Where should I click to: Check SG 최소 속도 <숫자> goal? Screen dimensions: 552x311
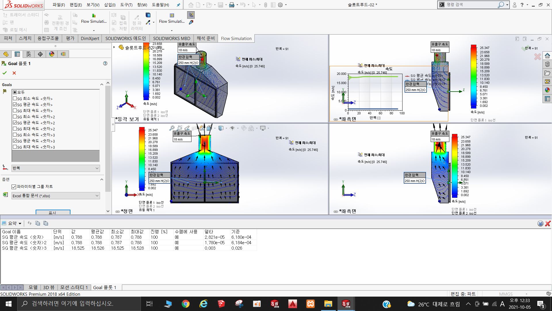click(15, 98)
